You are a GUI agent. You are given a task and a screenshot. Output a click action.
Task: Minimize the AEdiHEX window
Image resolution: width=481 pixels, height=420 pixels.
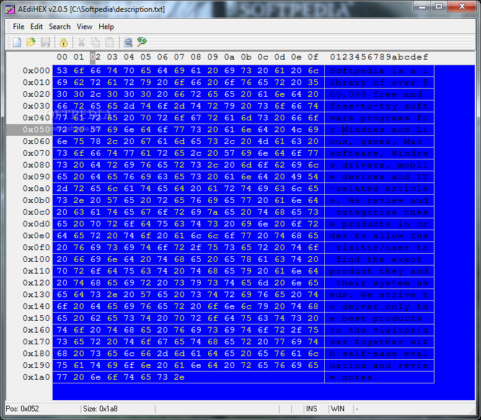422,6
